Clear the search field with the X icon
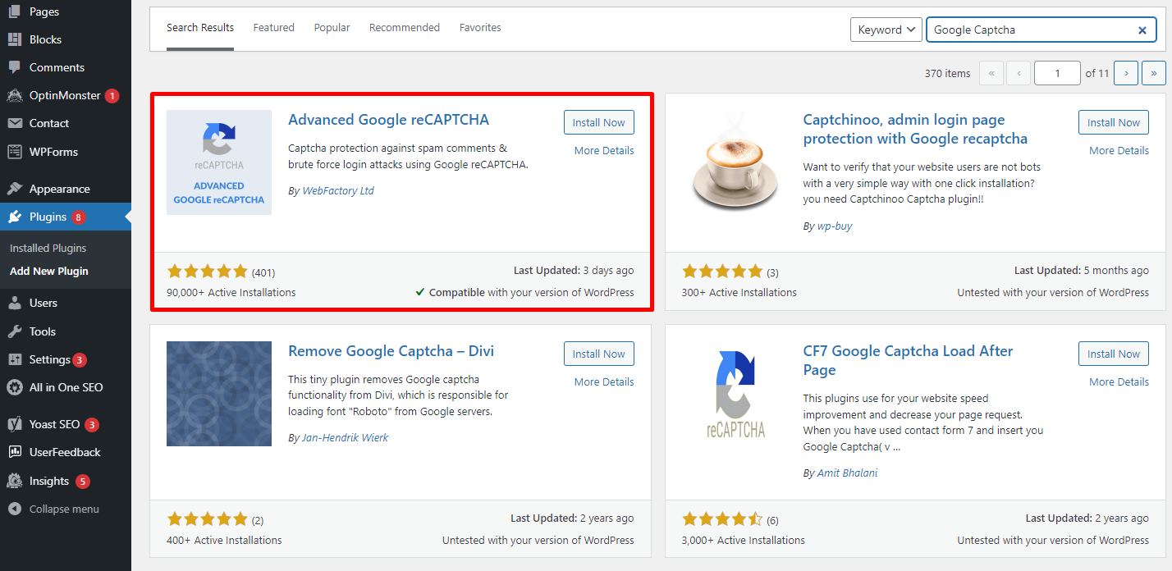Image resolution: width=1172 pixels, height=571 pixels. 1142,30
